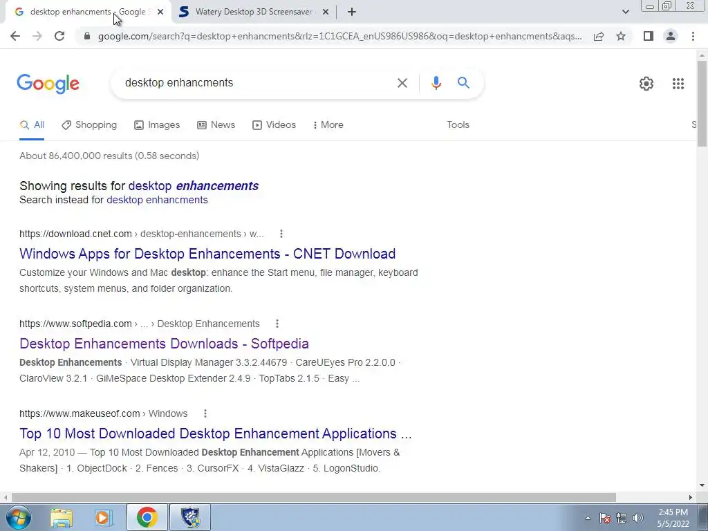Click the forward navigation arrow
Viewport: 708px width, 531px height.
[37, 36]
